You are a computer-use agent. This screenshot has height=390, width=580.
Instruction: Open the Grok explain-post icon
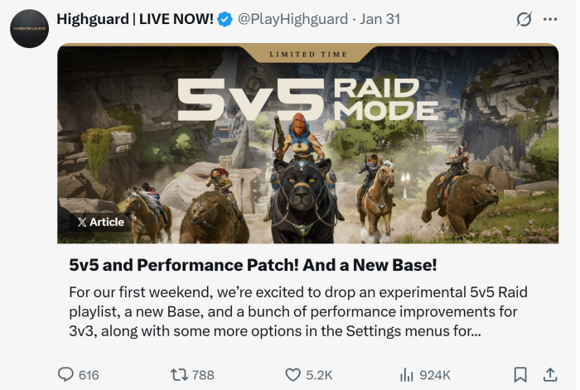(x=524, y=19)
